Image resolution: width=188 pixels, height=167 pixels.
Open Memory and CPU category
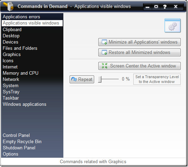[20, 73]
